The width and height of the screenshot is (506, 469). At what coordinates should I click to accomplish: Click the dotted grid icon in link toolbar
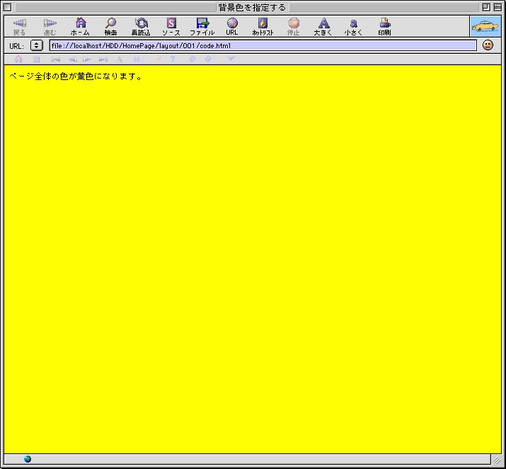coord(37,59)
